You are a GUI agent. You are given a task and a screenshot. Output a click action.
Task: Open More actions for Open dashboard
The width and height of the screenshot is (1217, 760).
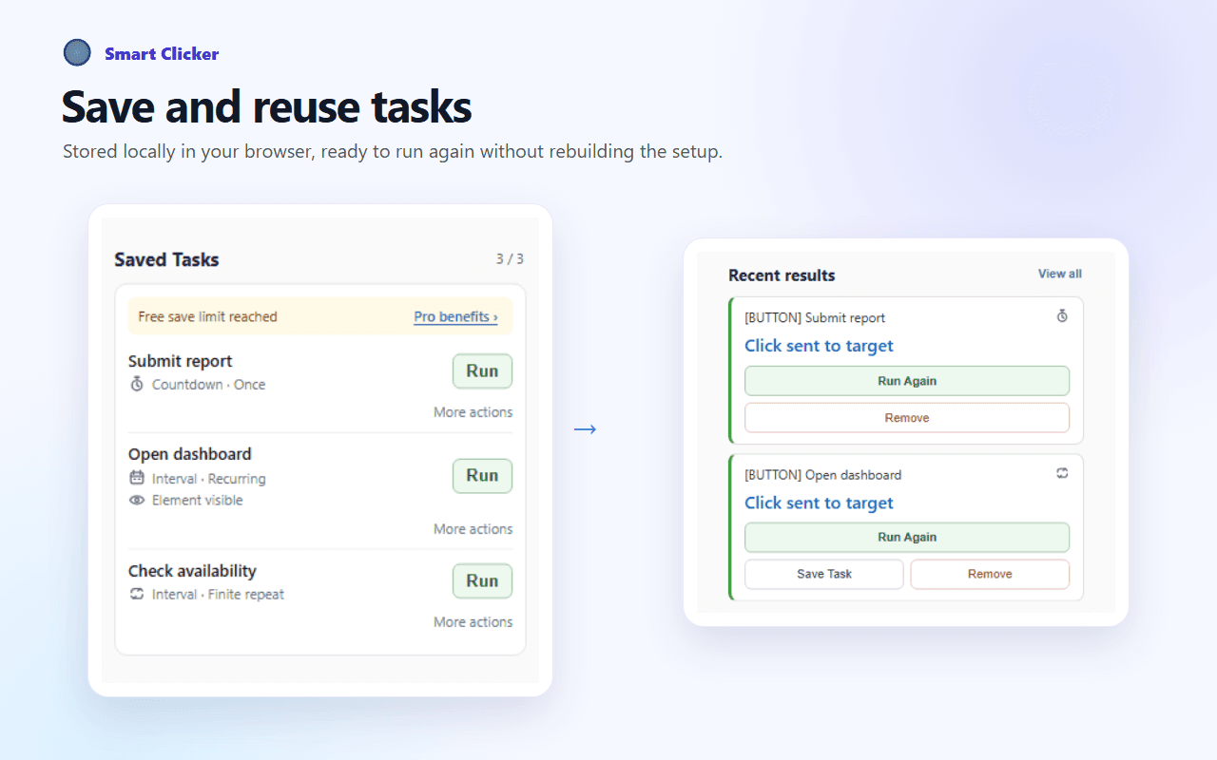click(473, 529)
